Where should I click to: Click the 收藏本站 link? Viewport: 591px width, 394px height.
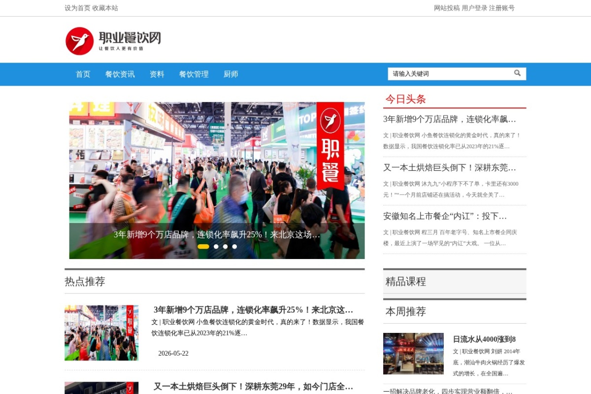pos(105,8)
